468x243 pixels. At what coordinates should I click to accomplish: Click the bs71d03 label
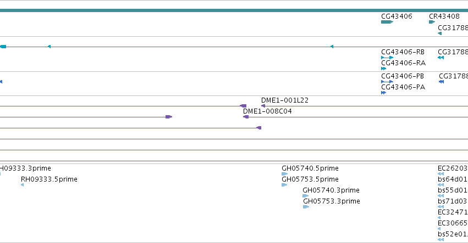pyautogui.click(x=453, y=201)
